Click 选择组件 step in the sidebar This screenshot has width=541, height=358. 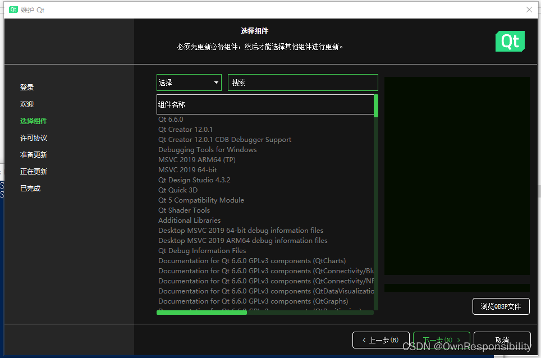[x=34, y=121]
